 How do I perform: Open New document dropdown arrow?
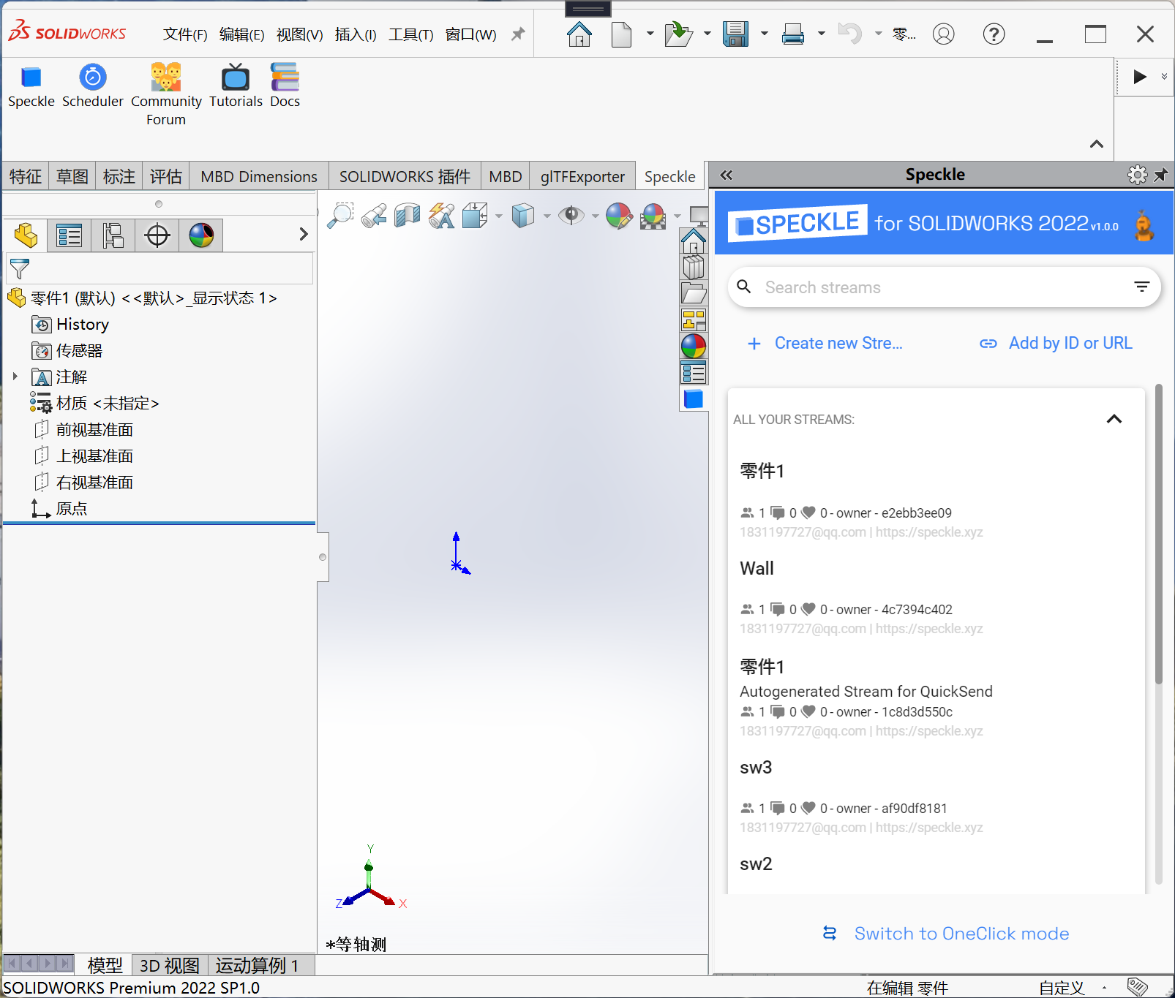coord(650,34)
